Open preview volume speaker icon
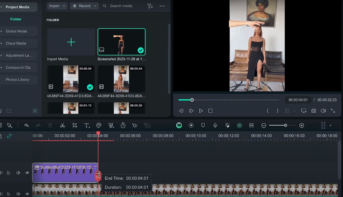This screenshot has width=343, height=197. point(323,111)
